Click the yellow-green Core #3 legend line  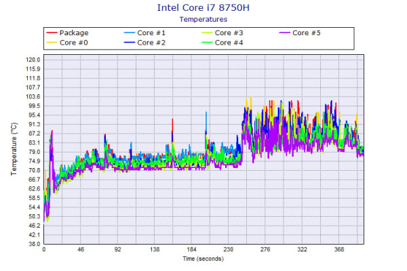point(207,33)
